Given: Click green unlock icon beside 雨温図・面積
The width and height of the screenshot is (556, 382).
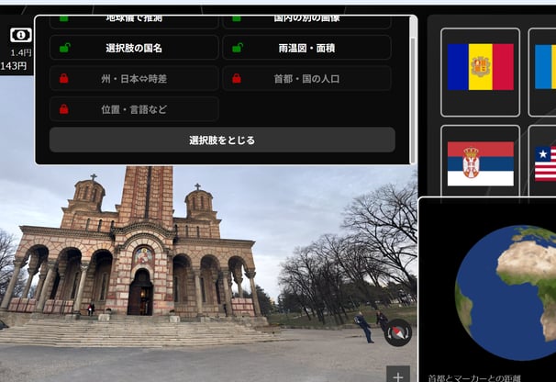Looking at the screenshot, I should (x=238, y=48).
